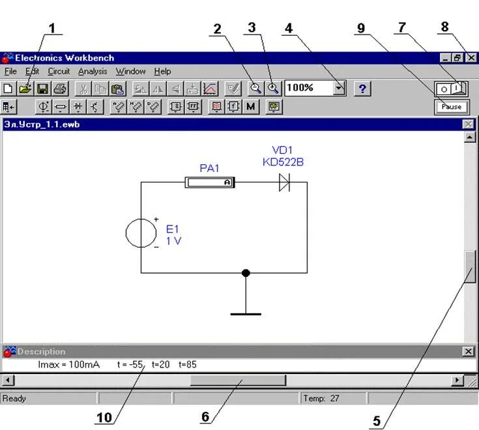Open the Analysis menu
Screen dimensions: 479x430
pyautogui.click(x=93, y=72)
